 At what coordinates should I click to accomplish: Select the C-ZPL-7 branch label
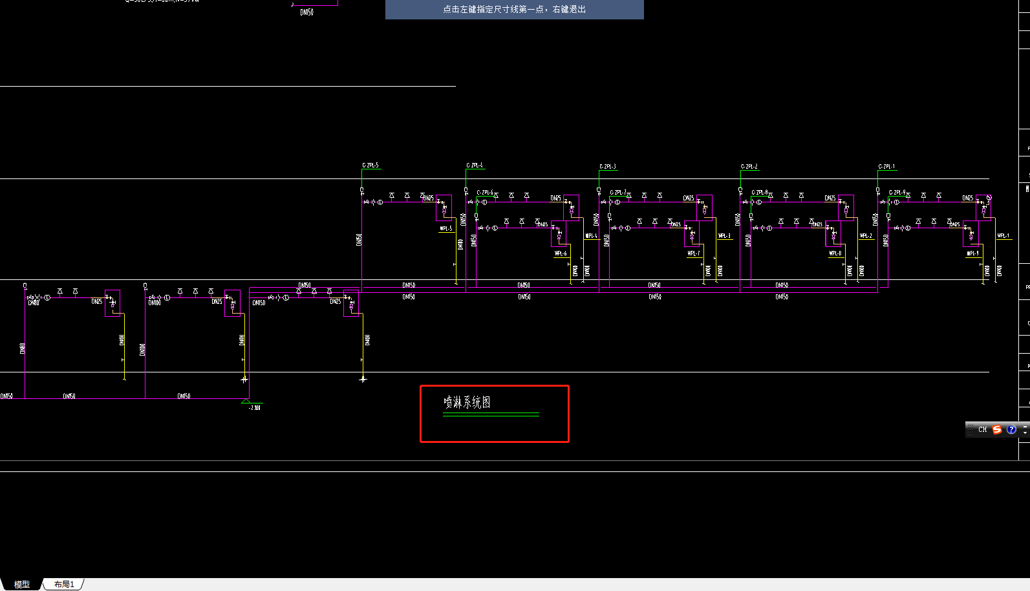tap(618, 193)
